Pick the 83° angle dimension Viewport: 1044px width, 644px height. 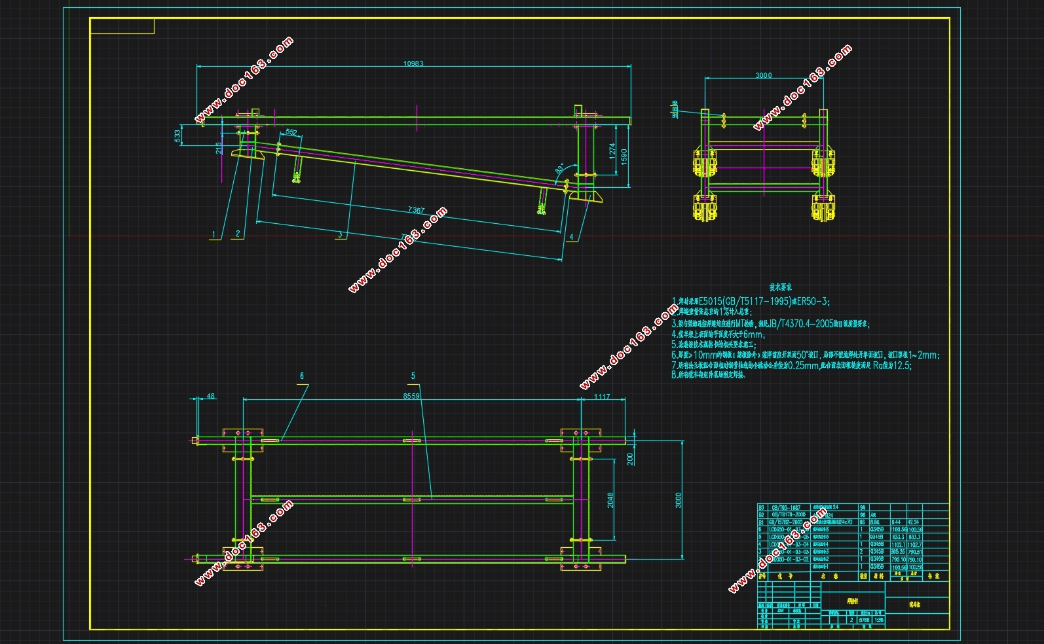coord(561,168)
